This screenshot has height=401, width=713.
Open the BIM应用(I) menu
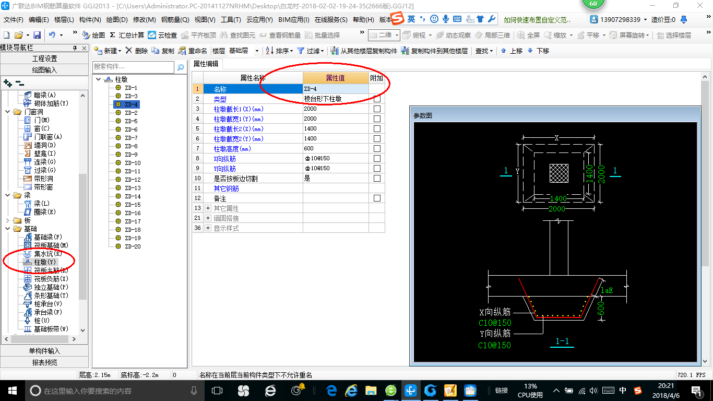(294, 20)
